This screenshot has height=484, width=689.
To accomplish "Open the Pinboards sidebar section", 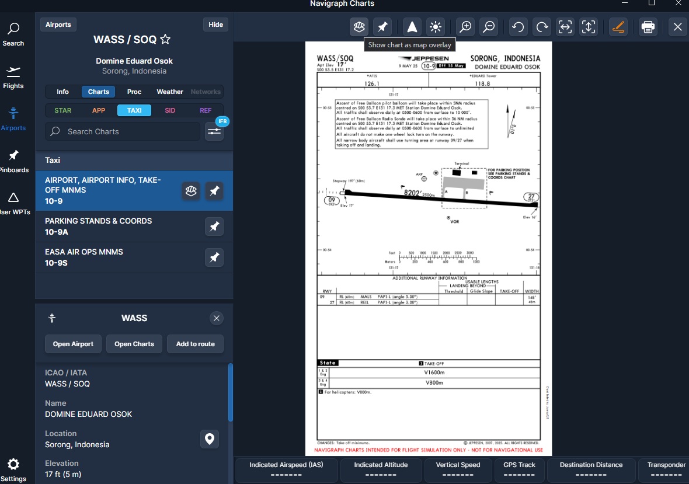I will click(x=13, y=161).
